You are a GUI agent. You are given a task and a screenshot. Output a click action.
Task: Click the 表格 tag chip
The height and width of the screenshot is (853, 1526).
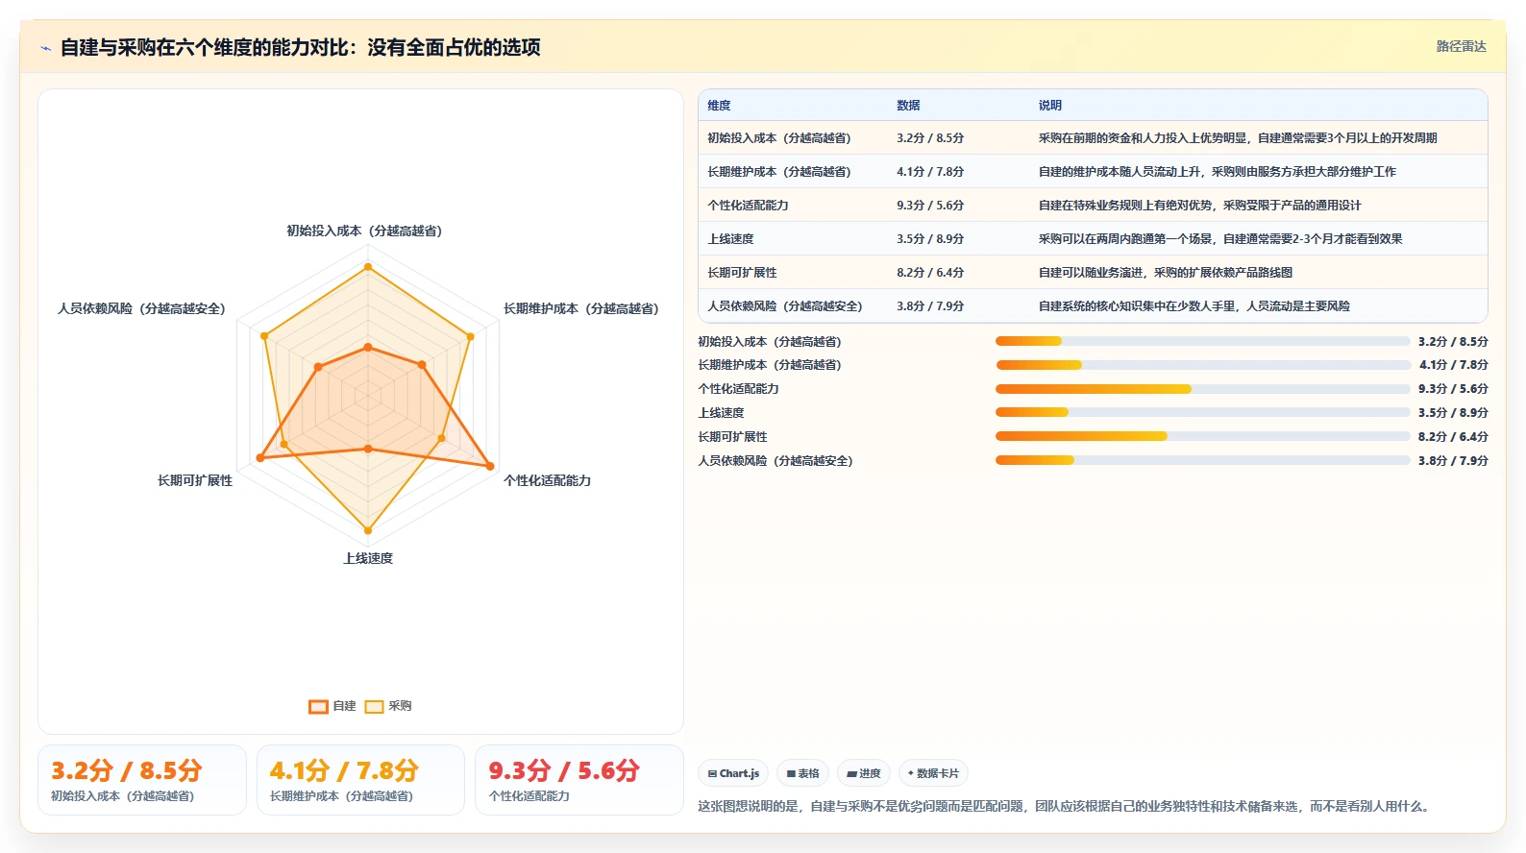(x=802, y=773)
